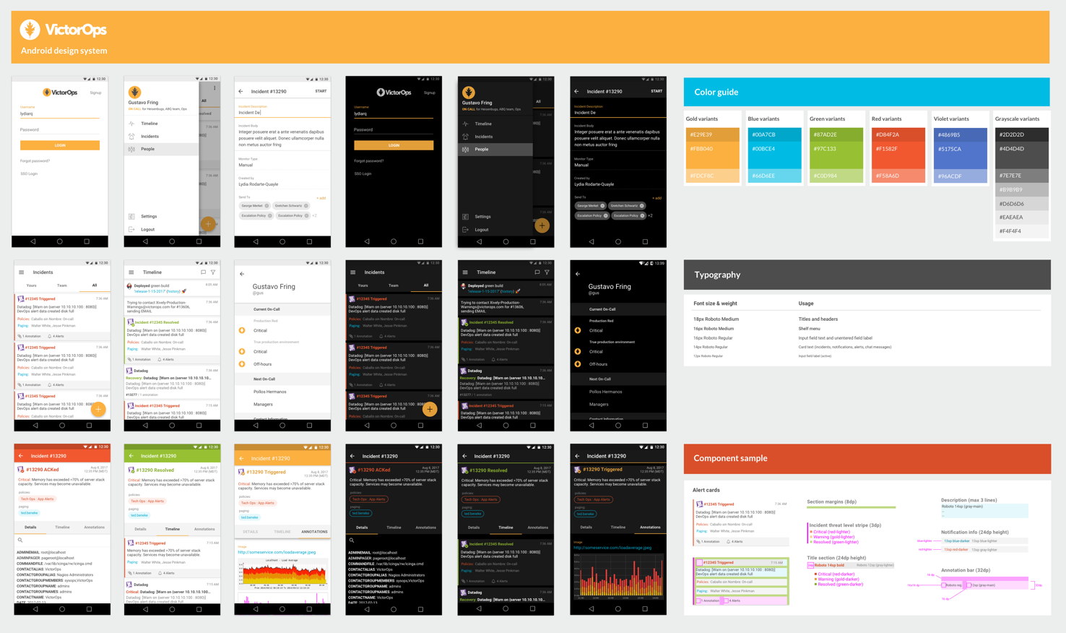Go back from red Incident #13290 header
The image size is (1066, 633).
(x=21, y=456)
